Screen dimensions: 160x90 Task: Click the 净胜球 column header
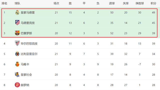click(x=139, y=3)
